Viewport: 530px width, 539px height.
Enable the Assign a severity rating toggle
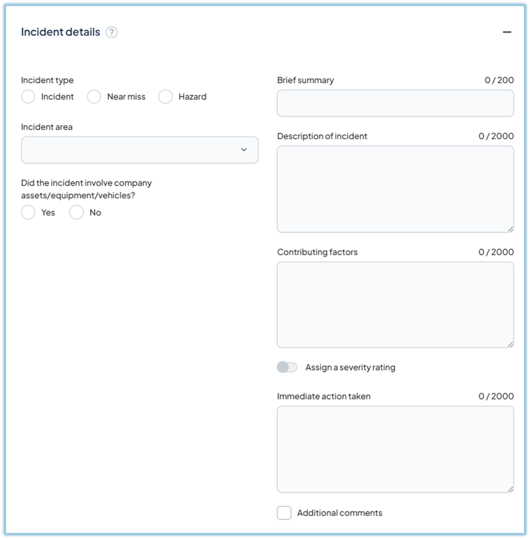coord(287,367)
